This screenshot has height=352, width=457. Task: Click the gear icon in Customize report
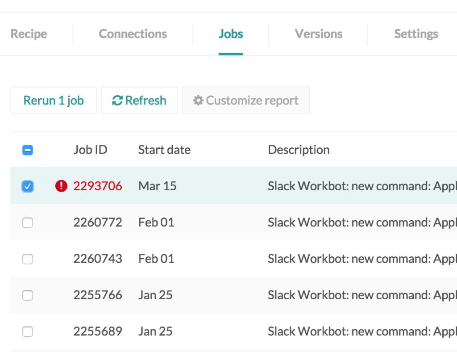point(198,101)
